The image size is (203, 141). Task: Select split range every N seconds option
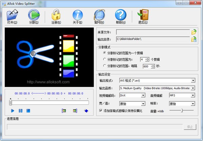click(105, 66)
